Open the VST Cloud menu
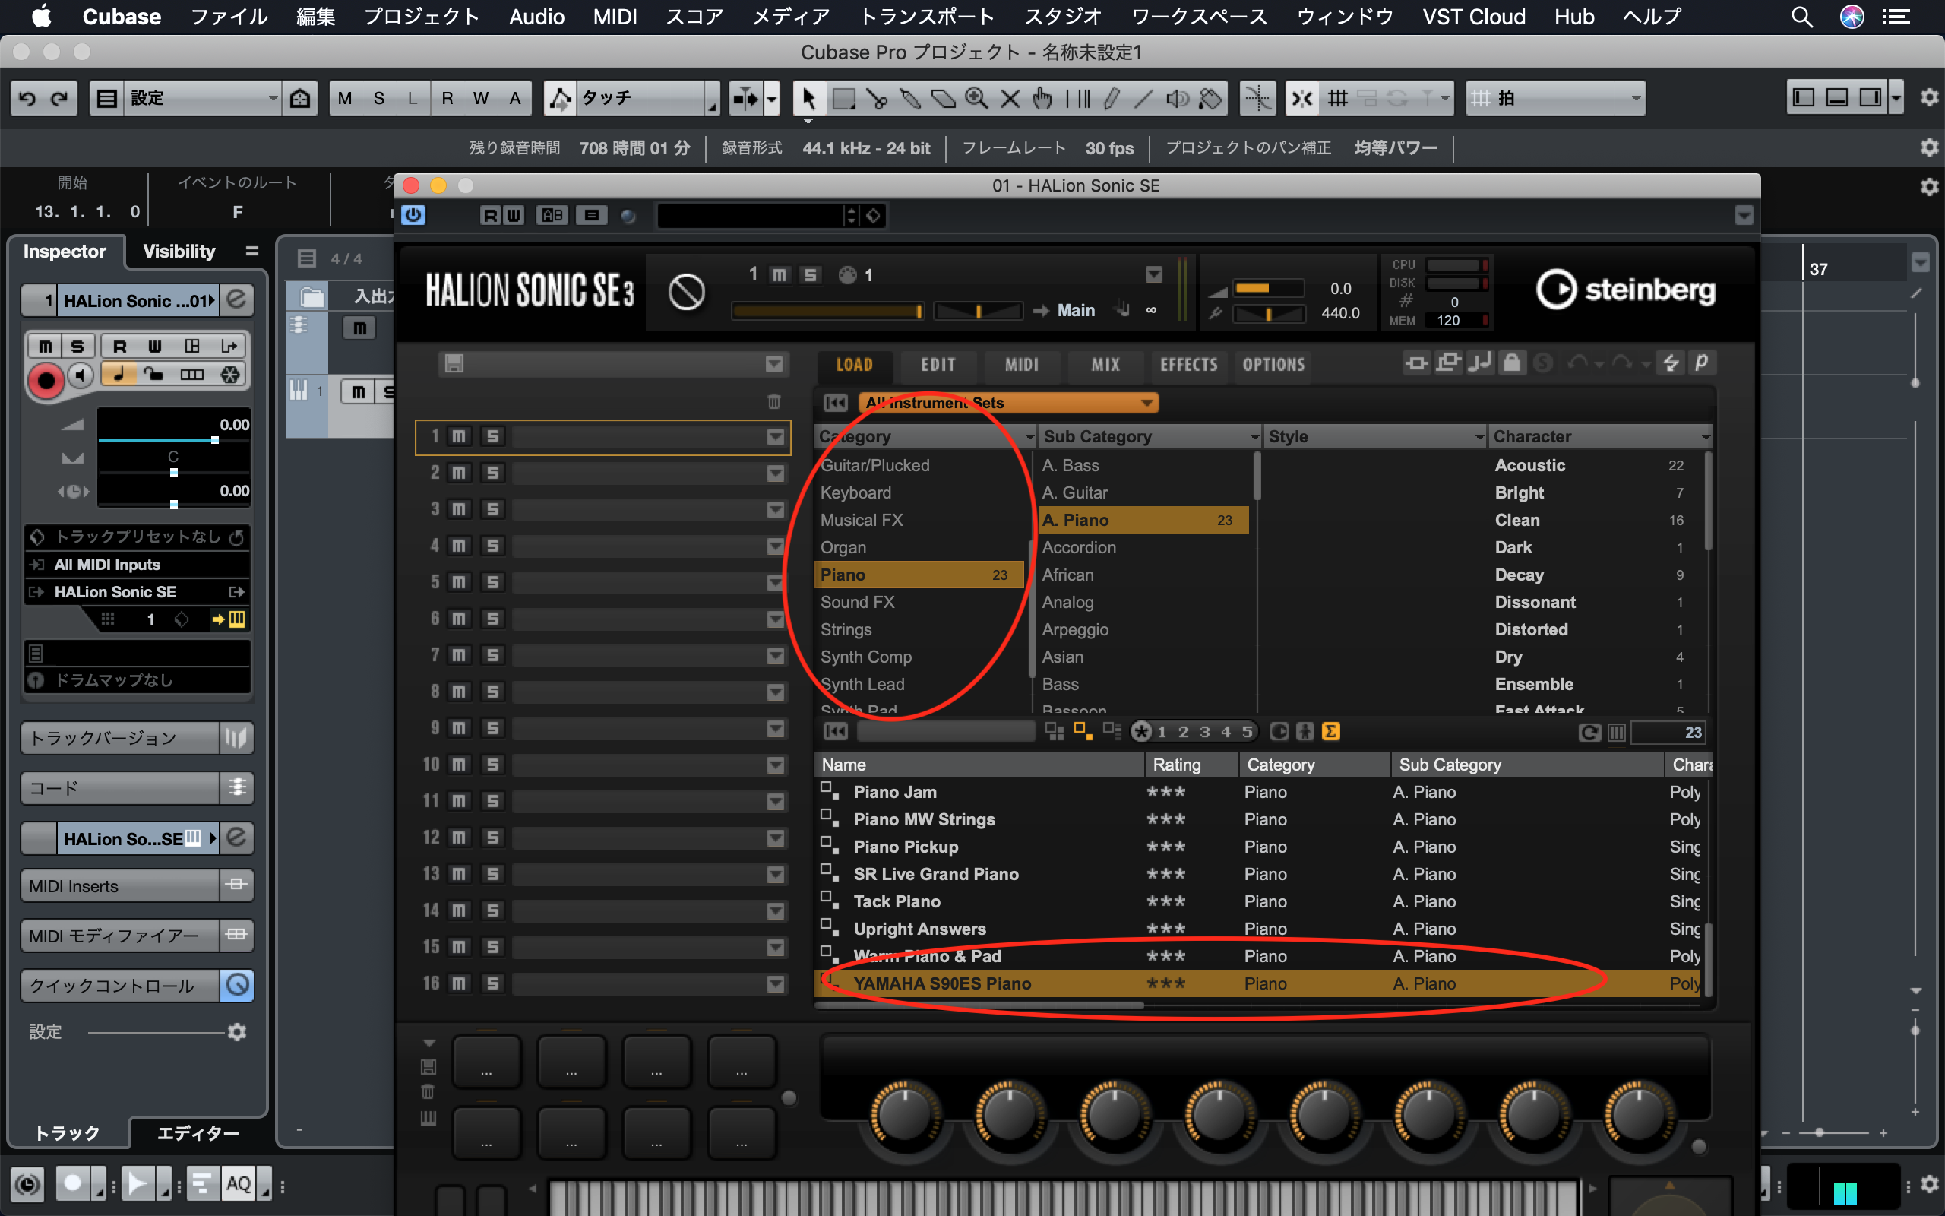1945x1216 pixels. [1474, 17]
